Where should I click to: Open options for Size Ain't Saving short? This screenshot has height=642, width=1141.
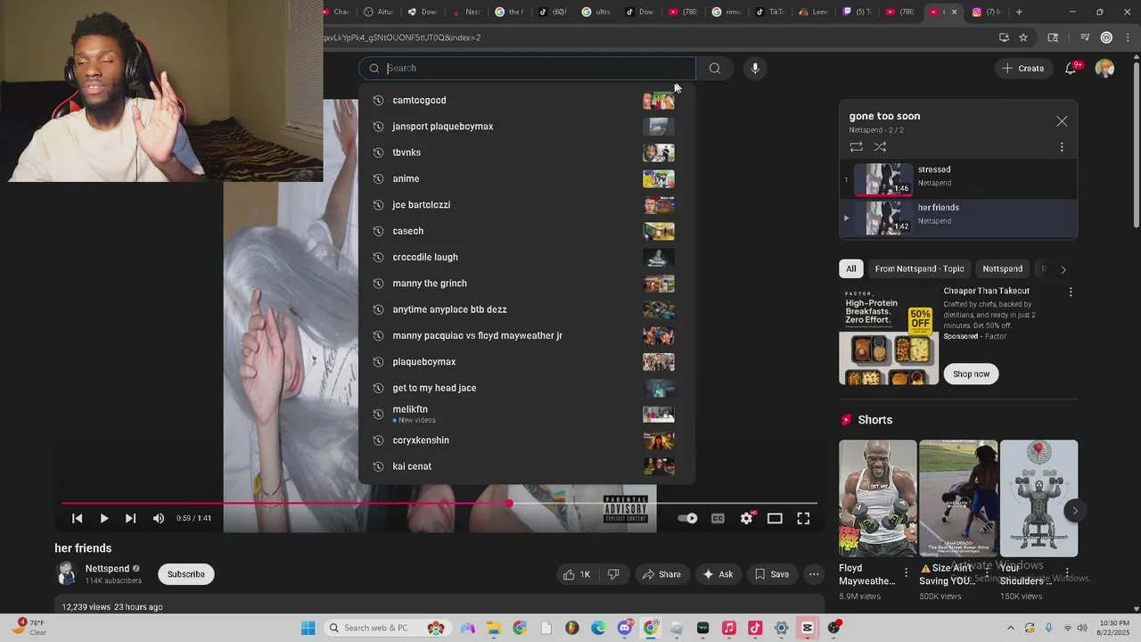(986, 572)
